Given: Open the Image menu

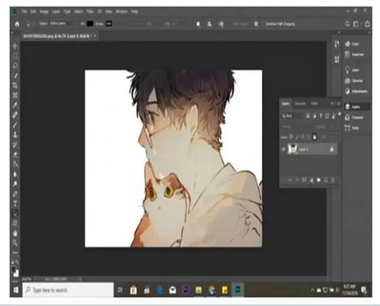Looking at the screenshot, I should tap(44, 11).
